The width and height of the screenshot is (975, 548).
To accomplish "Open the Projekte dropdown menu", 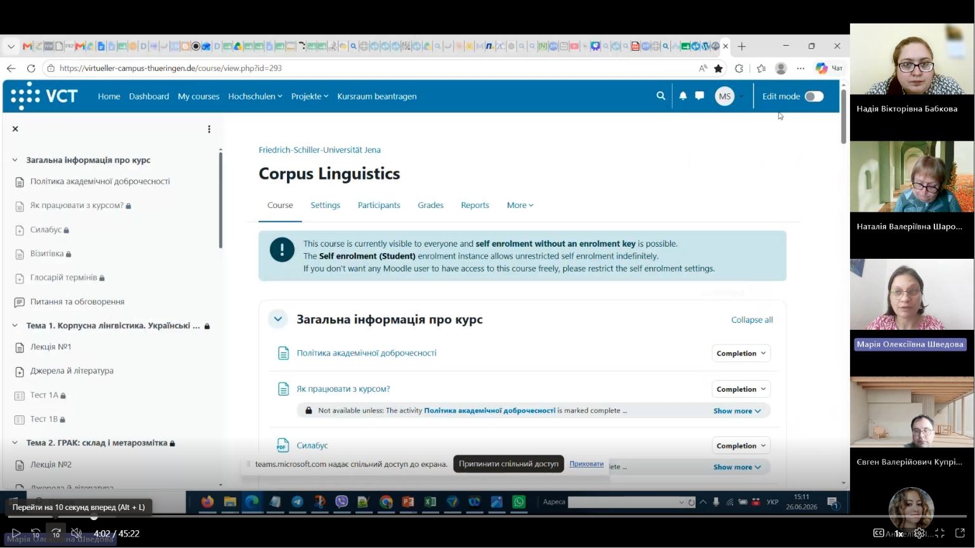I will (x=310, y=96).
